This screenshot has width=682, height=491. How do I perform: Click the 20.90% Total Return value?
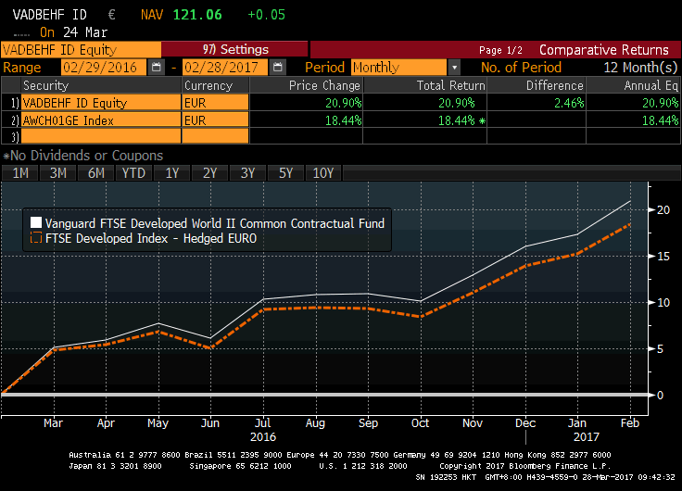point(456,103)
